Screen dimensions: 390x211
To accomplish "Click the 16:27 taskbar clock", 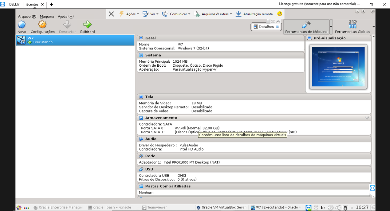I will 362,208.
